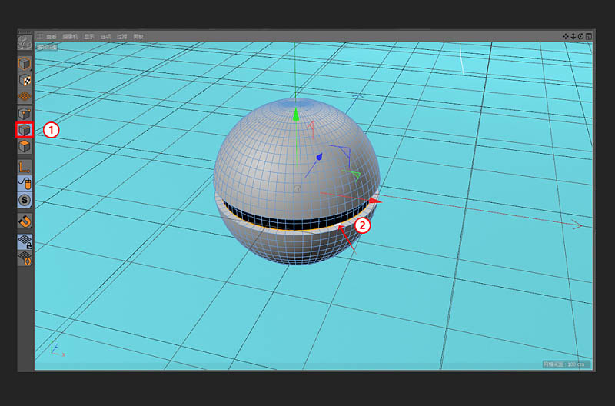Open the 摄像机 (Camera) viewport menu
Viewport: 615px width, 406px height.
point(70,36)
